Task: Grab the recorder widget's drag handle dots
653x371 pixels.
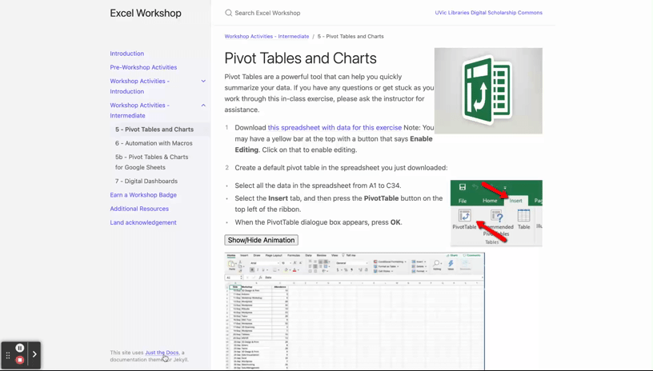Action: [x=8, y=355]
